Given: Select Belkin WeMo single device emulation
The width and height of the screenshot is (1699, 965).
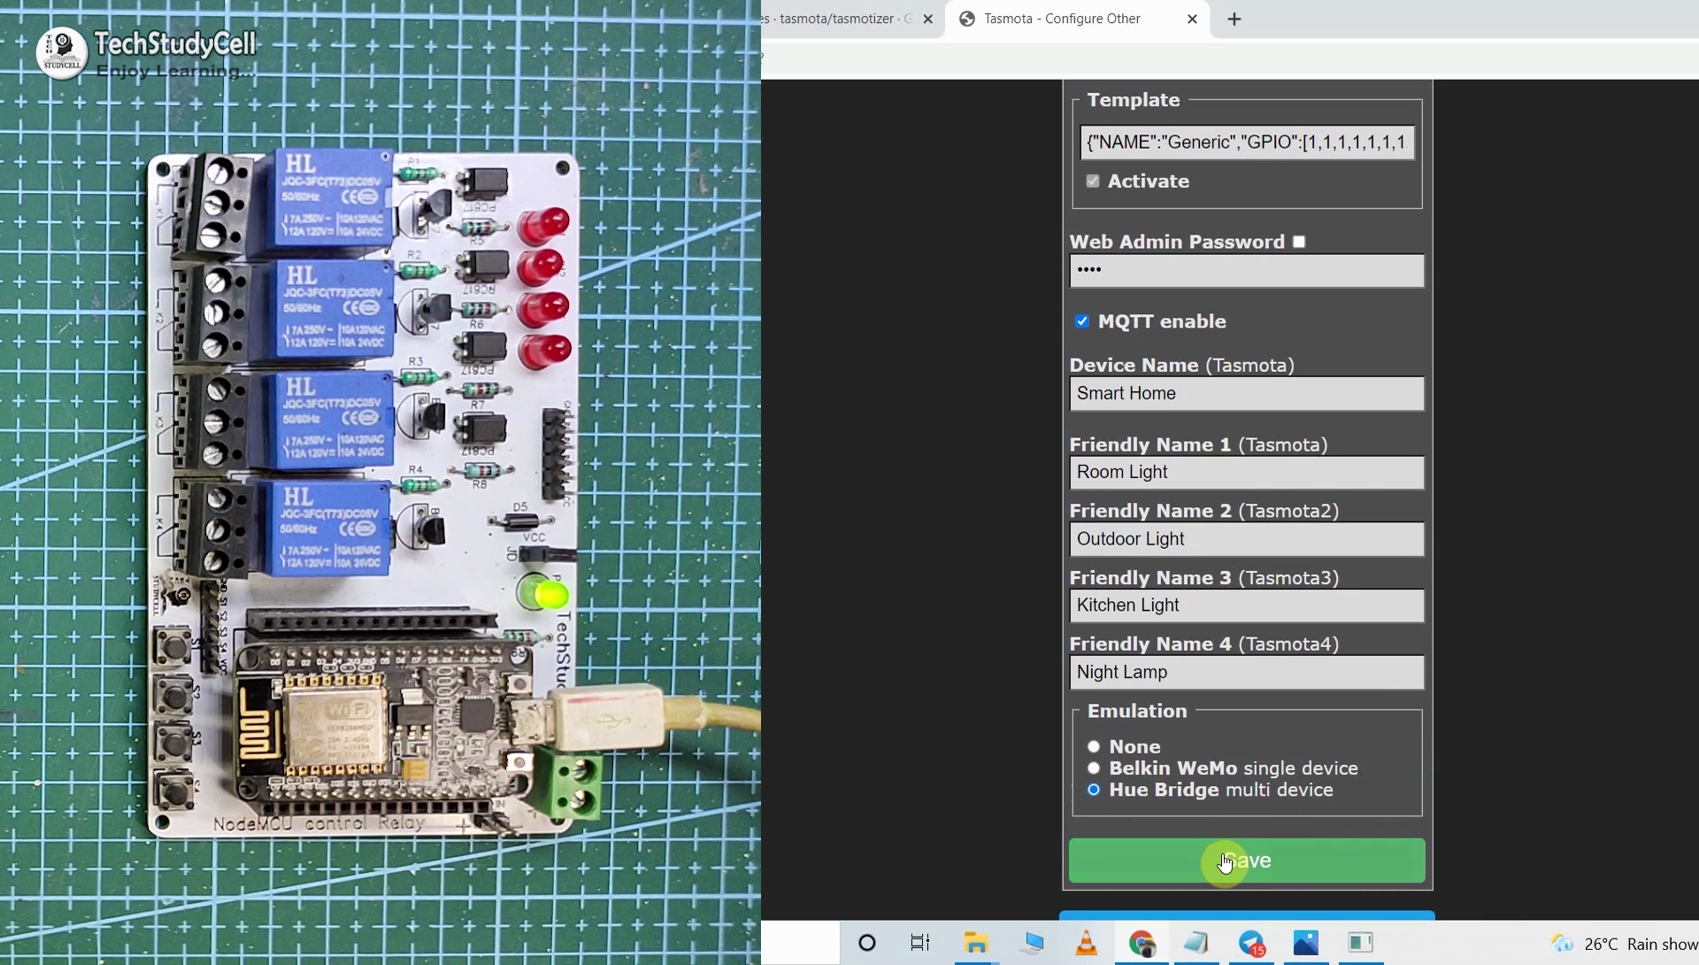Looking at the screenshot, I should [1094, 768].
